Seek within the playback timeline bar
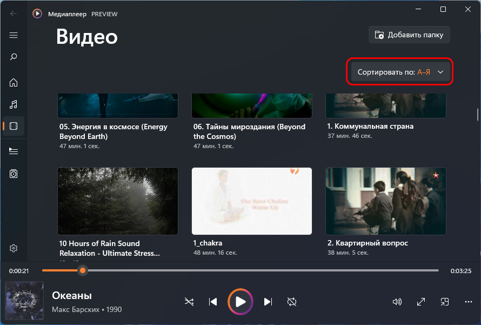Screen dimensions: 481x325 point(240,270)
